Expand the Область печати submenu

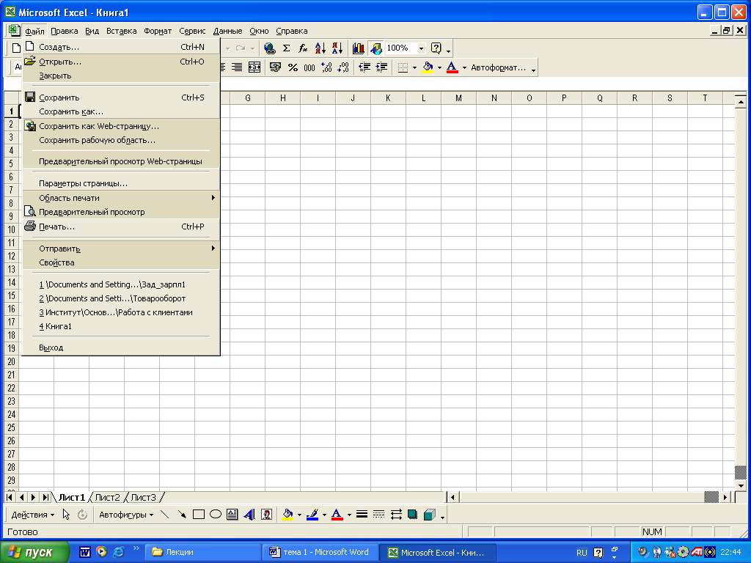121,198
